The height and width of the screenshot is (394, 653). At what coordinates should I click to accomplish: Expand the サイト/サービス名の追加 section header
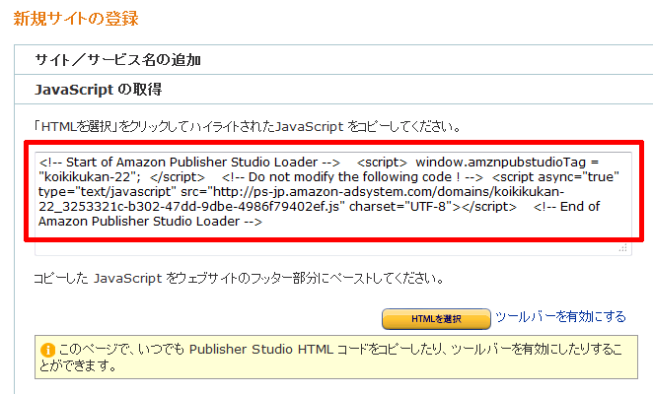point(333,60)
